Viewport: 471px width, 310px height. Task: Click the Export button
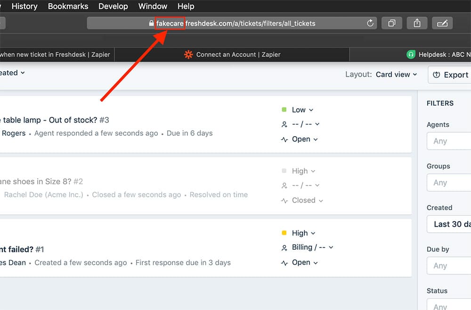coord(450,75)
